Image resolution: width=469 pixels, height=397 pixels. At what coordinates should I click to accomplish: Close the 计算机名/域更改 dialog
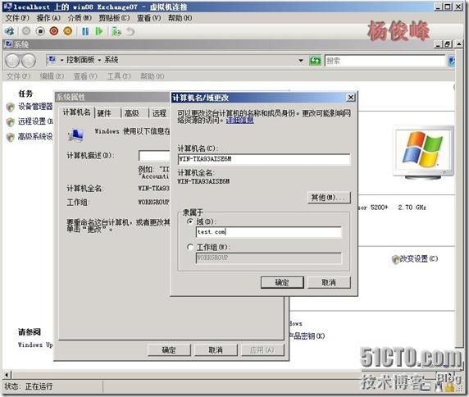click(x=351, y=98)
